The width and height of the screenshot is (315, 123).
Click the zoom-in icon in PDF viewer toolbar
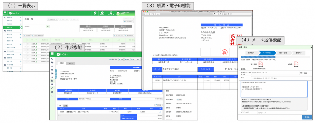coord(153,14)
